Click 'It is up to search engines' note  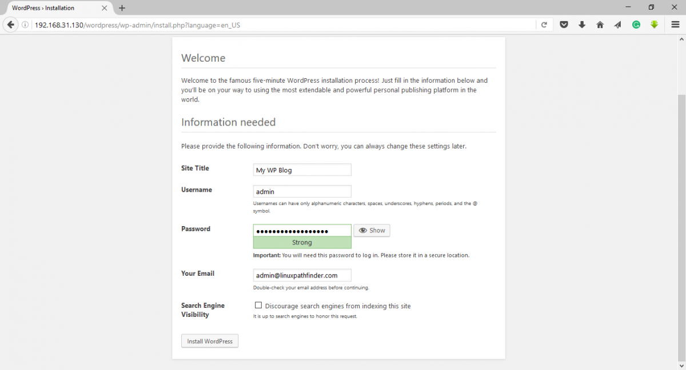(305, 316)
